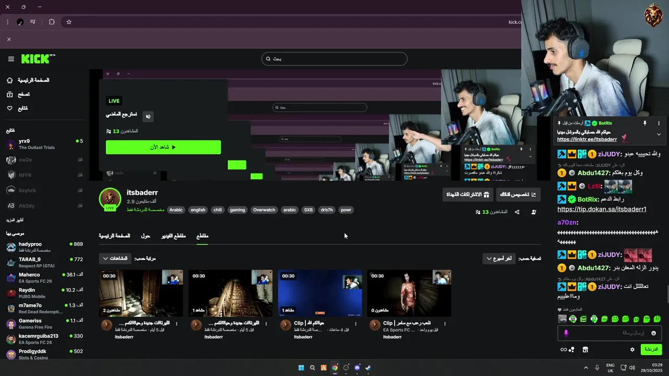Switch to the About tab
The height and width of the screenshot is (376, 669).
click(x=145, y=236)
